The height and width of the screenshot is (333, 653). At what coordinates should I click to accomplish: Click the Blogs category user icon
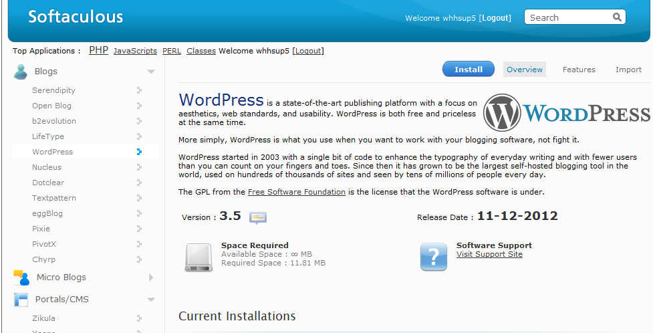21,72
